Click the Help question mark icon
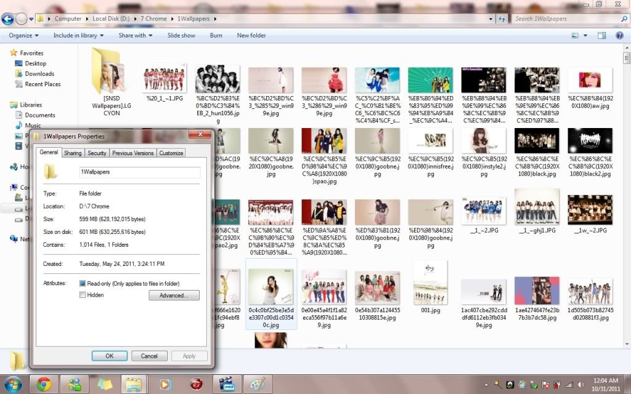The width and height of the screenshot is (631, 394). pyautogui.click(x=620, y=36)
